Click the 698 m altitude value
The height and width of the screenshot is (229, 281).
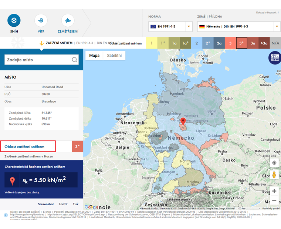(x=46, y=124)
